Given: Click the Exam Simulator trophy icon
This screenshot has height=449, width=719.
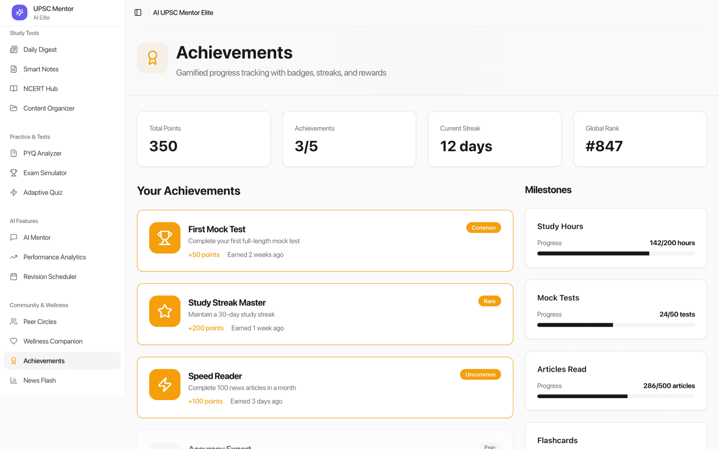Looking at the screenshot, I should coord(14,173).
